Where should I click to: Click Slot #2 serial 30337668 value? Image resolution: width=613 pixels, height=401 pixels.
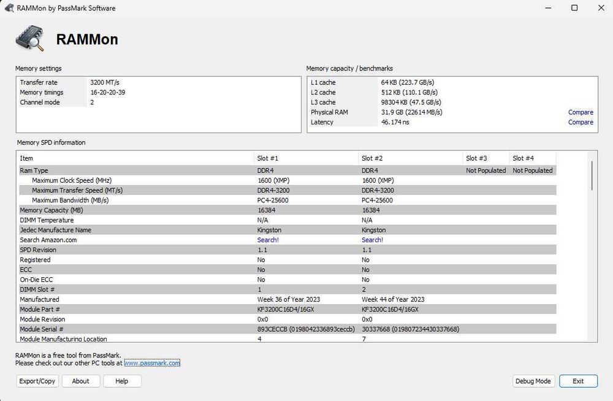(x=411, y=329)
